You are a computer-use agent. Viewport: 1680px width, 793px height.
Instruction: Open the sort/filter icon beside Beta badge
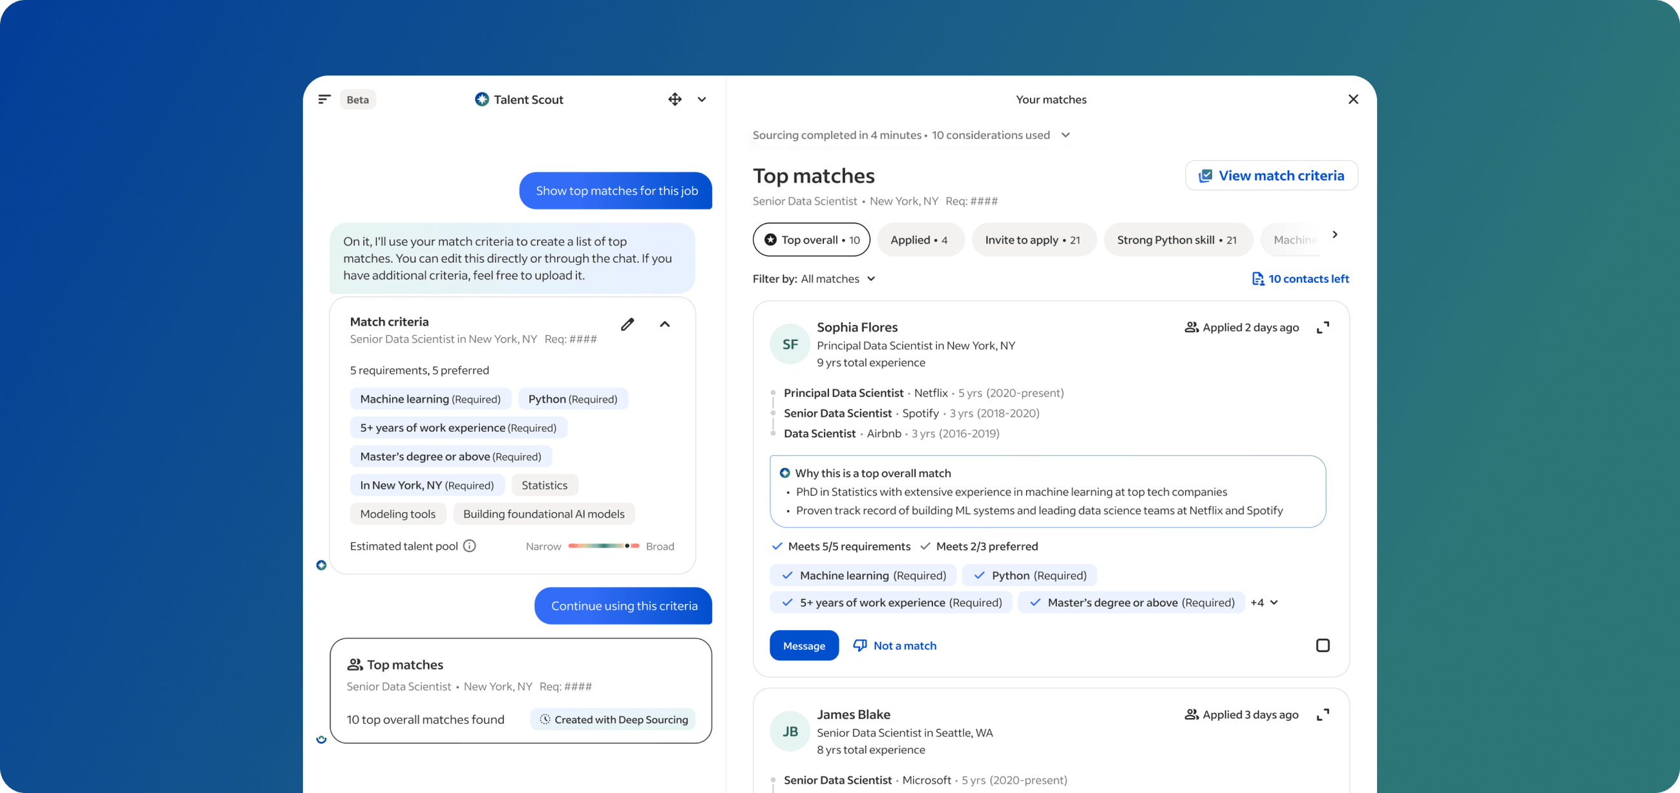324,99
